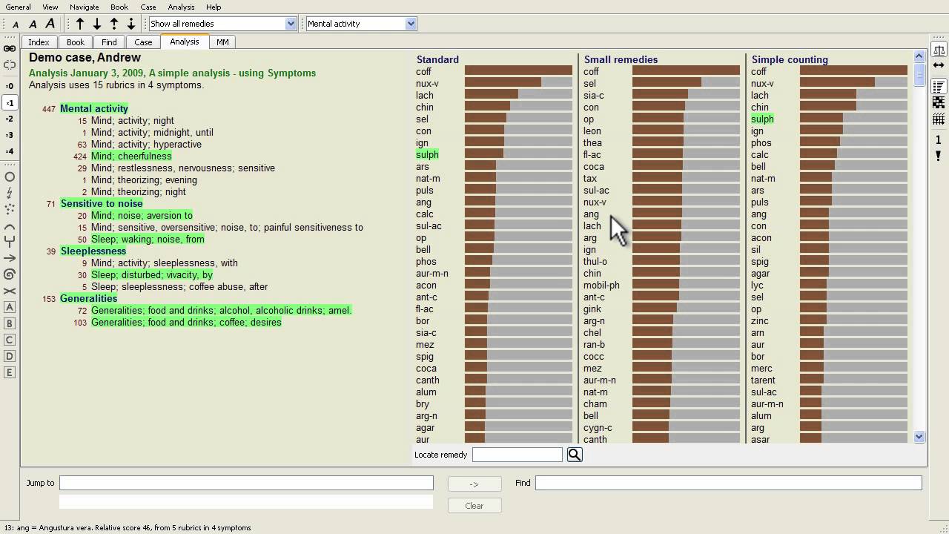Click the circle symbol icon in sidebar
Image resolution: width=949 pixels, height=534 pixels.
pyautogui.click(x=10, y=177)
